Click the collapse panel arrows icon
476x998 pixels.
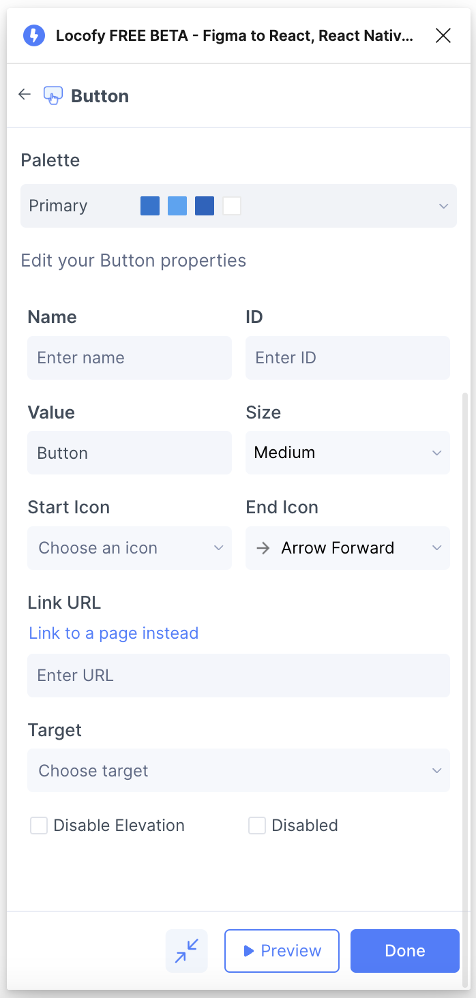point(186,950)
